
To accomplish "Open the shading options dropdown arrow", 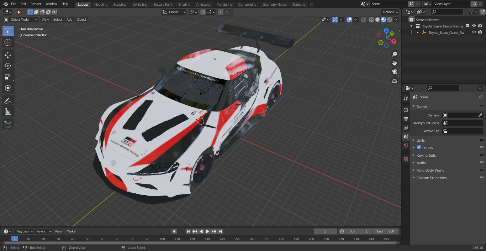I will [x=396, y=20].
